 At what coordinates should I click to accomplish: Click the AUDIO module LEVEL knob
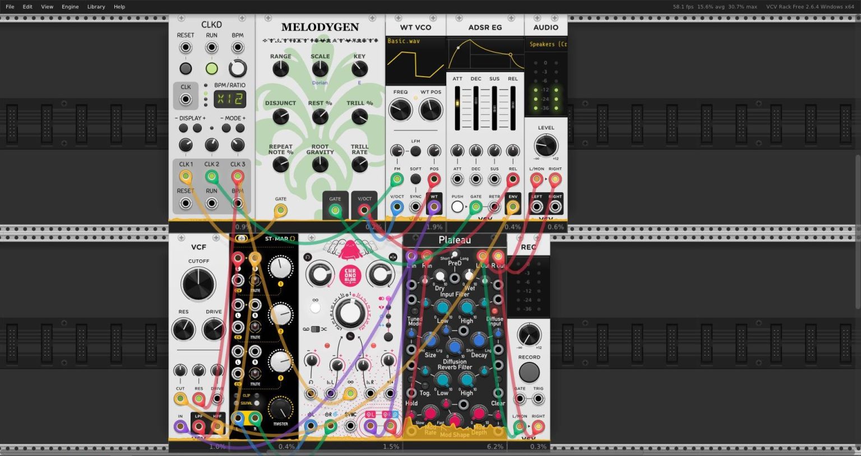pyautogui.click(x=546, y=146)
